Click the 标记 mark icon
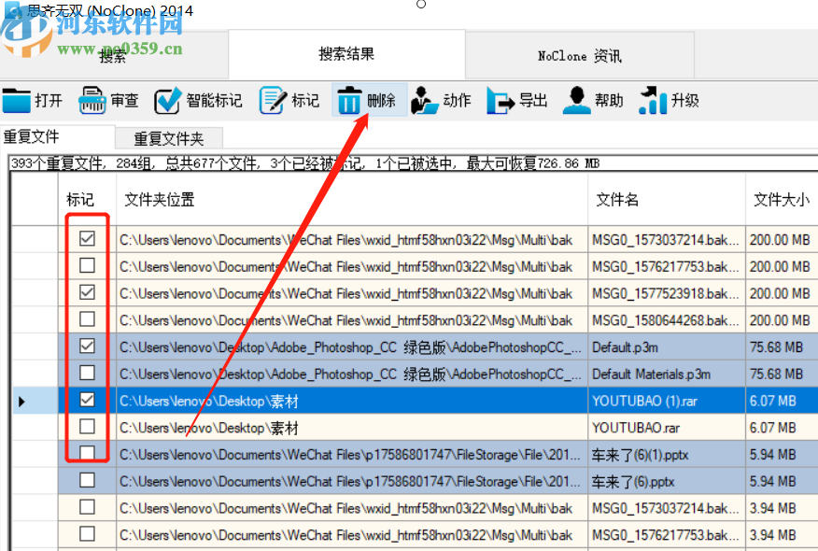 point(272,100)
